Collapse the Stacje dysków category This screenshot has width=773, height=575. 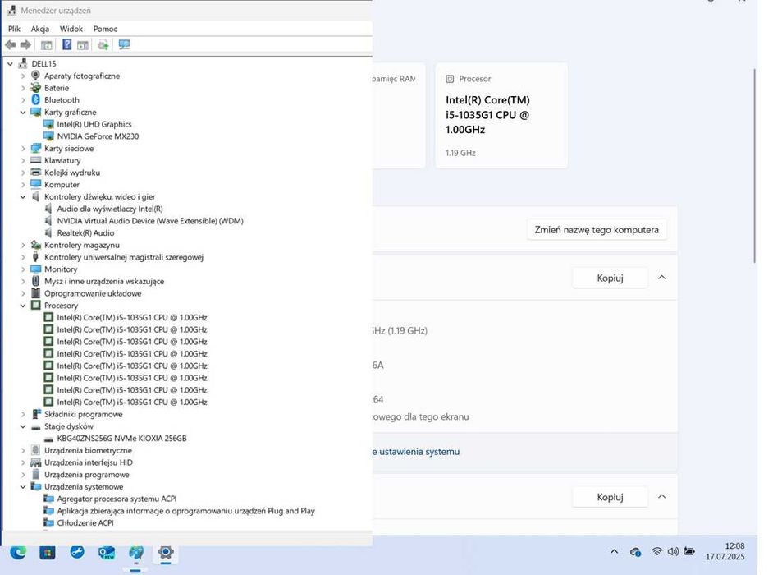tap(23, 426)
